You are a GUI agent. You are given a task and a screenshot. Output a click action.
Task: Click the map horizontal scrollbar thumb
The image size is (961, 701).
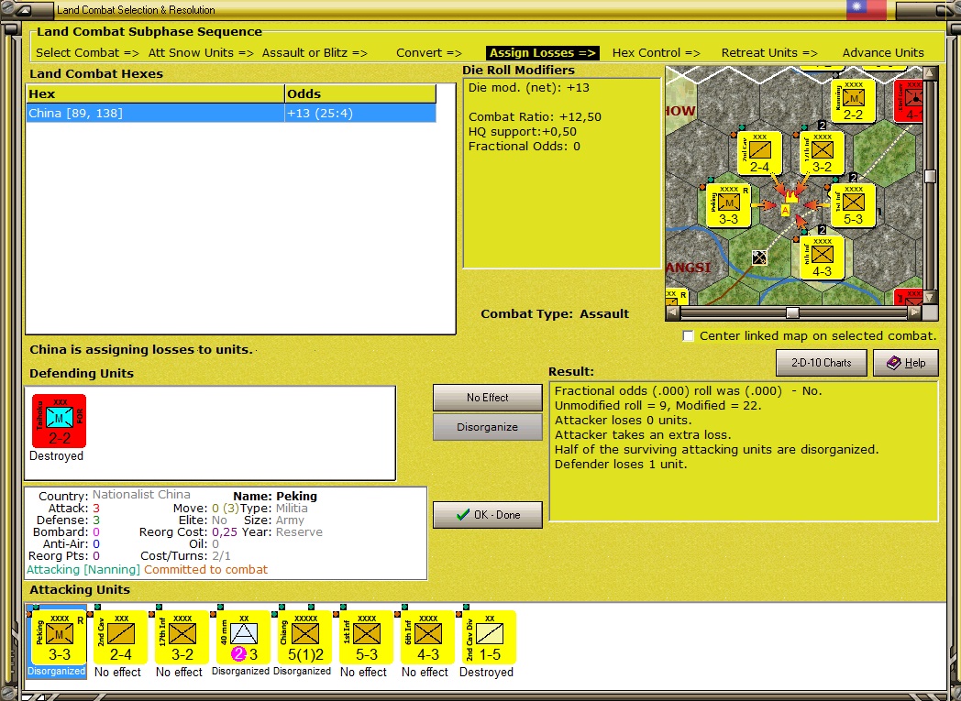click(792, 312)
